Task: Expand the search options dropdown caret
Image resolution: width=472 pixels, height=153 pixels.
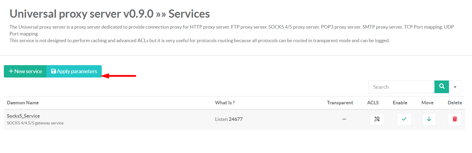Action: tap(455, 87)
